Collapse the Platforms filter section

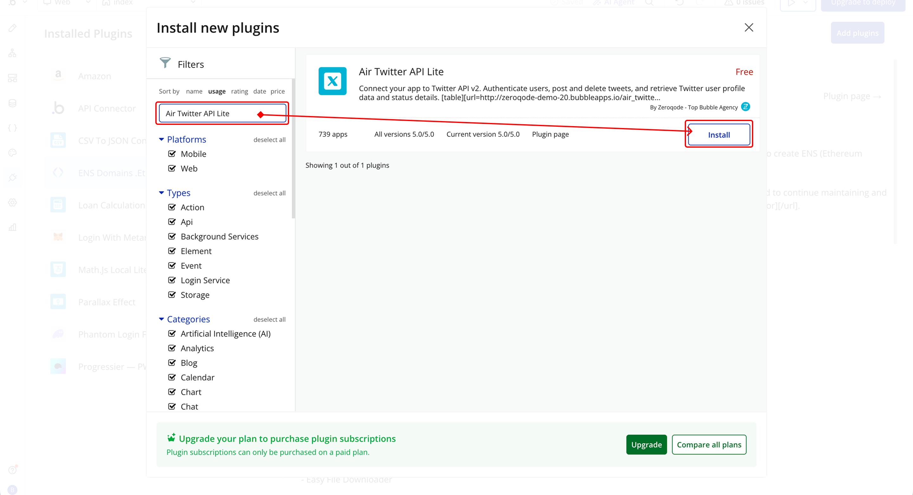coord(161,140)
